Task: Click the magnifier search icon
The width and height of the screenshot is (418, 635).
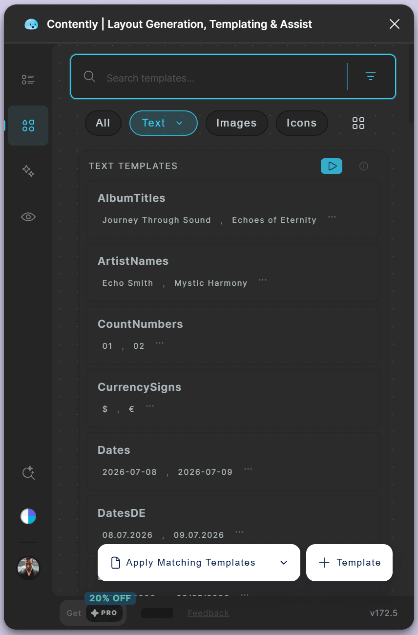Action: pos(89,77)
